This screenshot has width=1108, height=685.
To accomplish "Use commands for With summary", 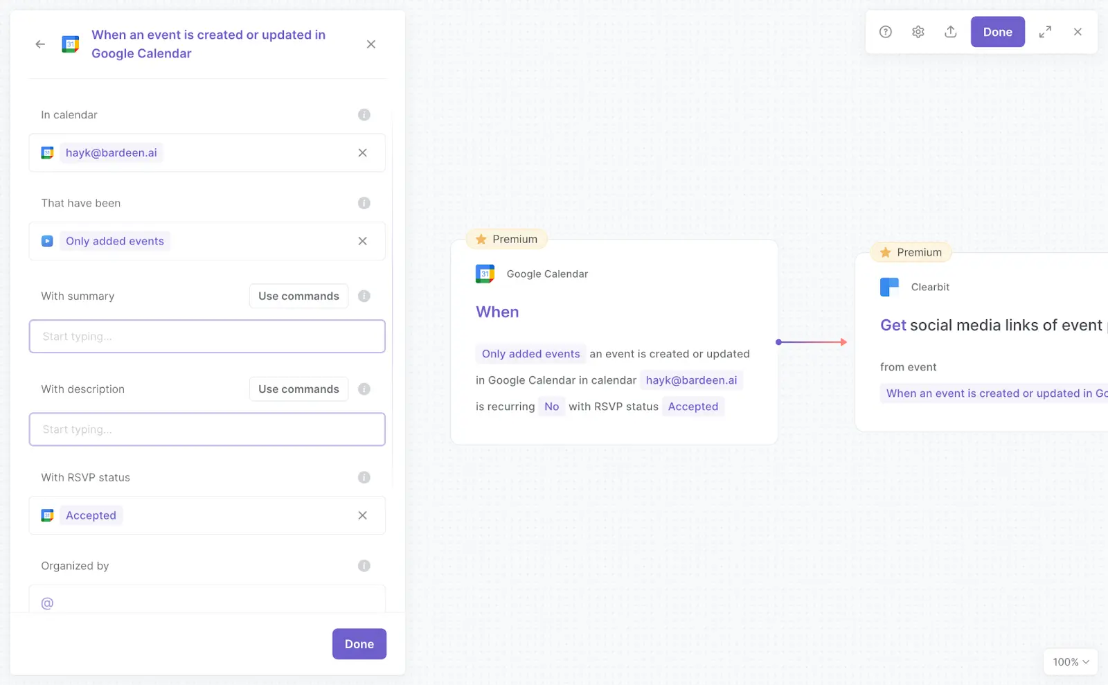I will point(299,296).
